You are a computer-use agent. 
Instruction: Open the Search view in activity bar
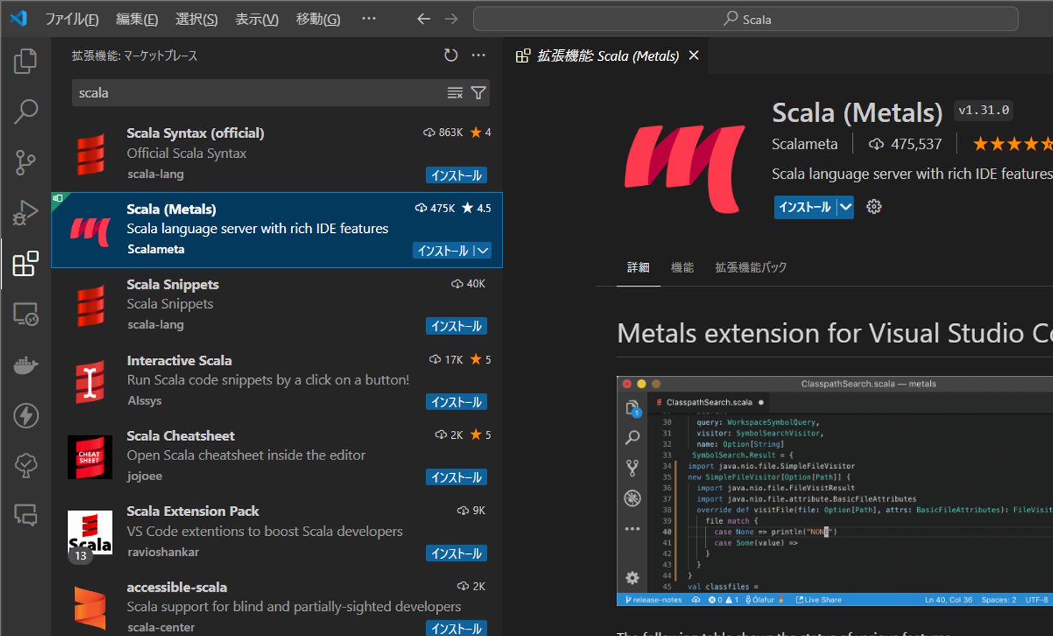26,111
